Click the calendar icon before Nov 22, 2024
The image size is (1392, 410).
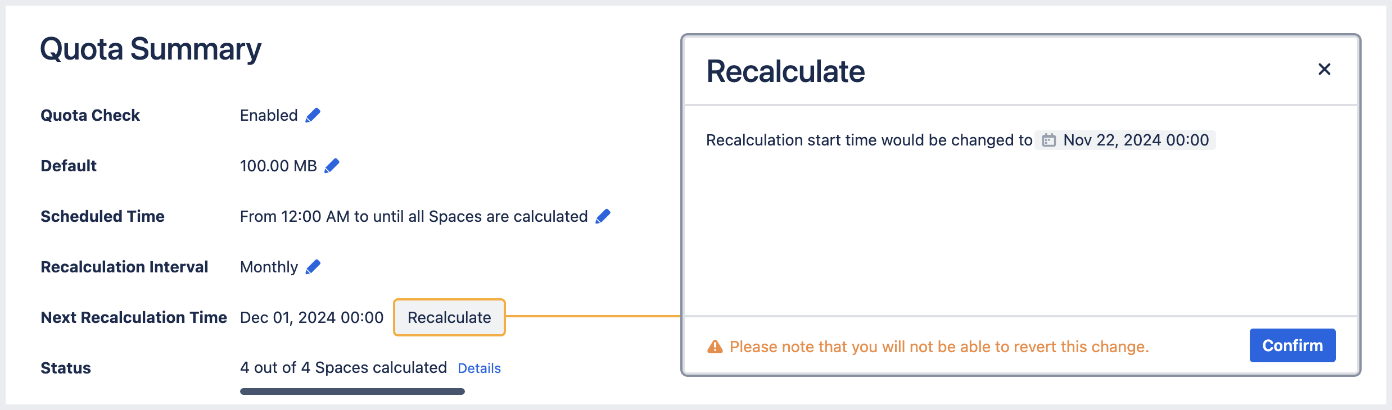pos(1049,140)
